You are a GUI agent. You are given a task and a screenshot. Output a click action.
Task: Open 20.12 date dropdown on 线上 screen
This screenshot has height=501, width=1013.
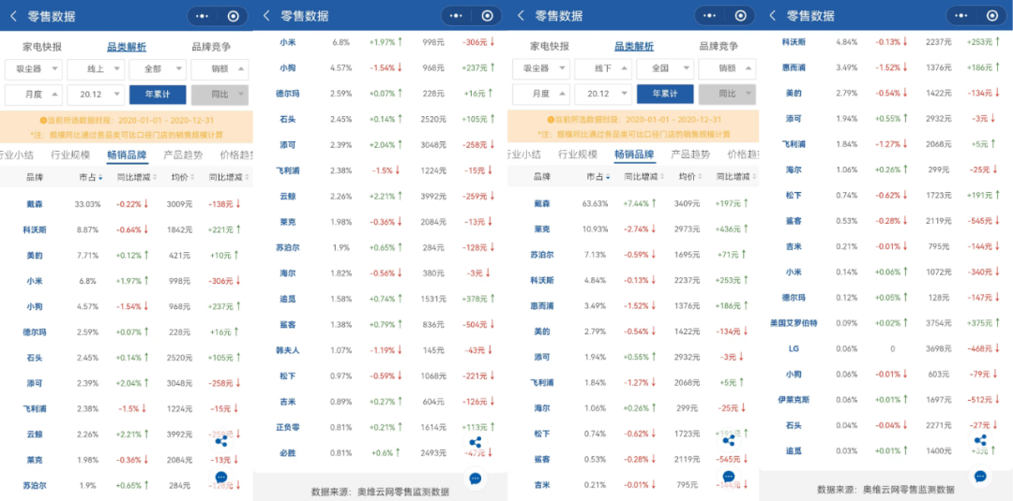[x=97, y=95]
